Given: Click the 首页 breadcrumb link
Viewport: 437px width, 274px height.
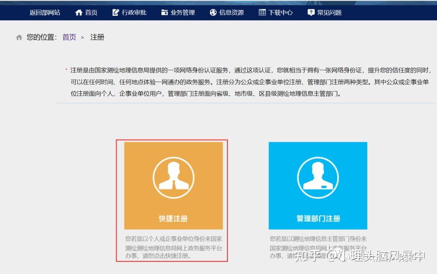Looking at the screenshot, I should [69, 37].
